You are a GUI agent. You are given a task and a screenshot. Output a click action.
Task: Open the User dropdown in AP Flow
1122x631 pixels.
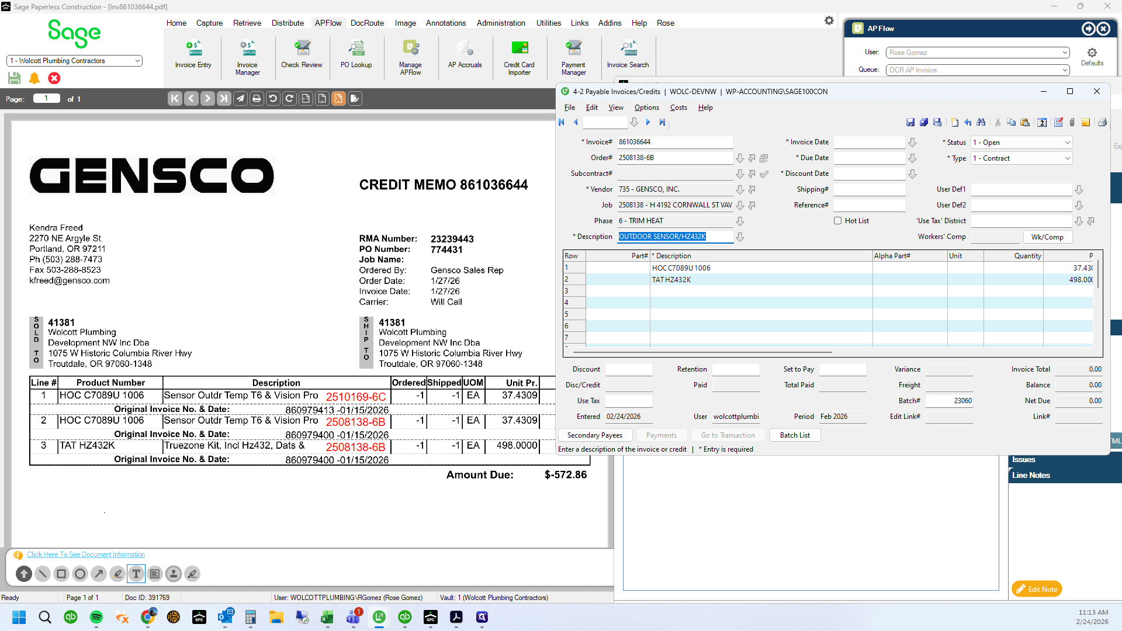(x=978, y=53)
